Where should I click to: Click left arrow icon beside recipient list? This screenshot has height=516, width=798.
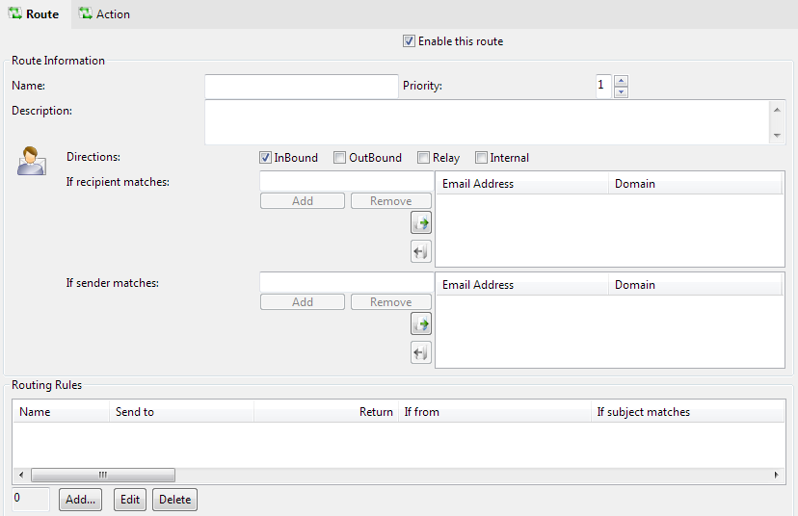(x=421, y=252)
